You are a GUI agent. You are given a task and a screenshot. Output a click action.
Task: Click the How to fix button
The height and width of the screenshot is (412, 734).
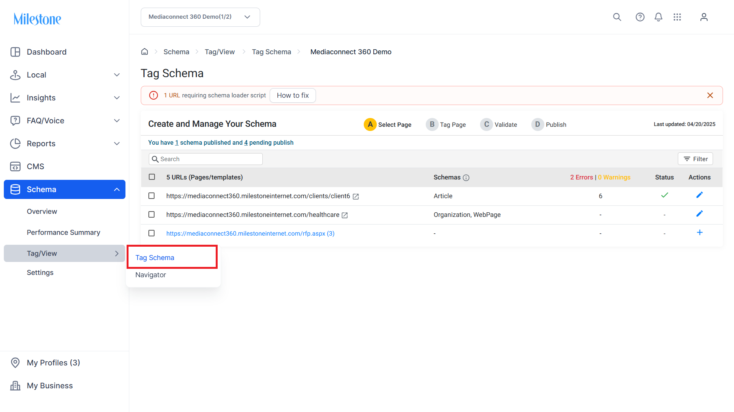293,95
